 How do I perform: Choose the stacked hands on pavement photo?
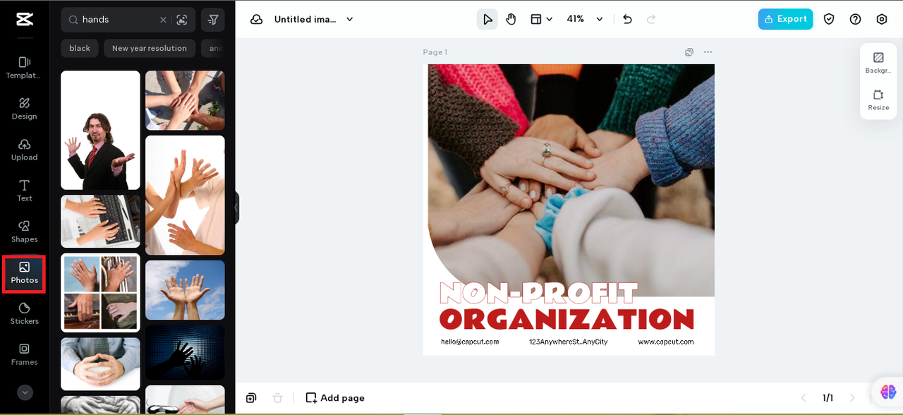click(185, 100)
